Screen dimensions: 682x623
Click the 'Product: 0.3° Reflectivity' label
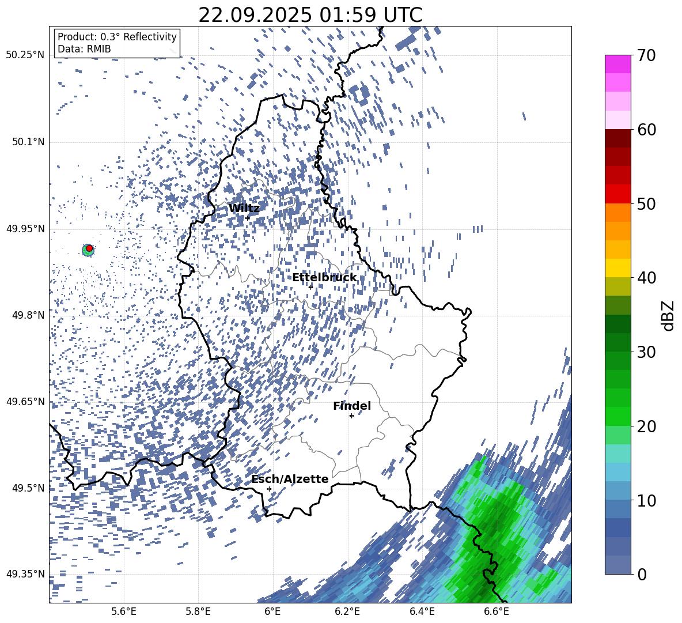point(117,37)
